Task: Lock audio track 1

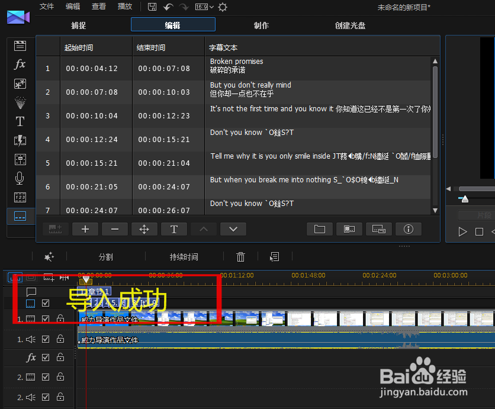Action: (60, 339)
